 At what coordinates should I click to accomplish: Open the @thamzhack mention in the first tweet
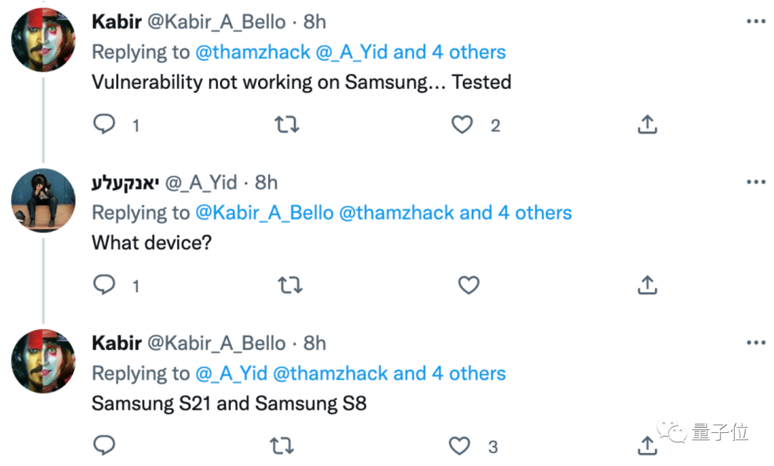253,52
